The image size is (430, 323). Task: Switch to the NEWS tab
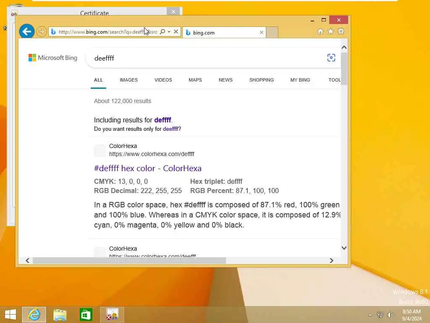pyautogui.click(x=225, y=80)
